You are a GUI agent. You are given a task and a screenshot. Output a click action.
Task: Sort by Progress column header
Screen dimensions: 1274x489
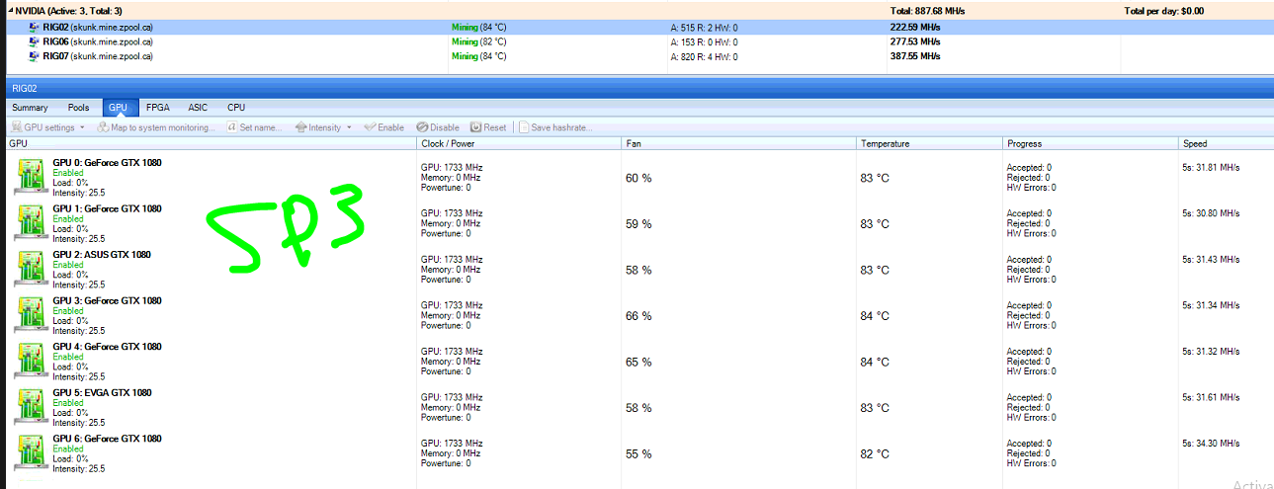tap(1090, 144)
